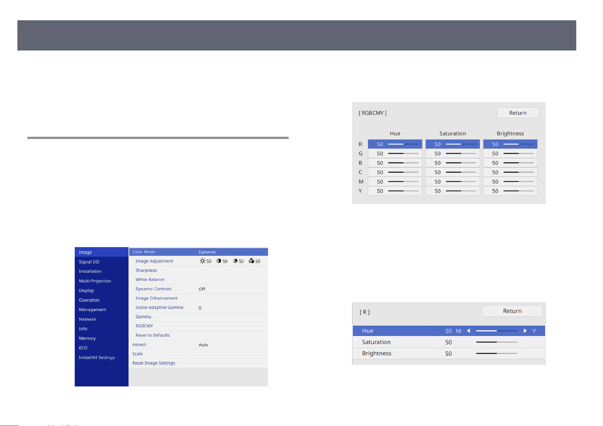The height and width of the screenshot is (426, 603).
Task: Select the M Hue slider cell
Action: pyautogui.click(x=395, y=181)
